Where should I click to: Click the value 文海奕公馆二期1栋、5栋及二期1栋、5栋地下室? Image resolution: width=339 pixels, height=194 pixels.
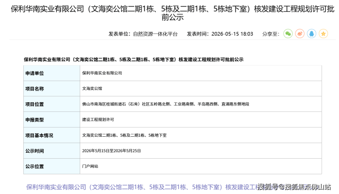point(124,135)
